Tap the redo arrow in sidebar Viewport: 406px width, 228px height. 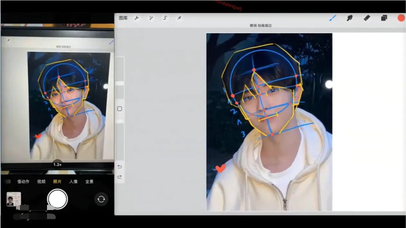[119, 177]
